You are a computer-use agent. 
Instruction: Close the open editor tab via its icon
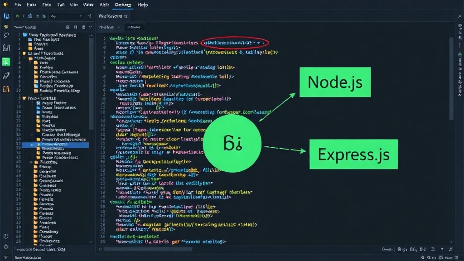[126, 16]
